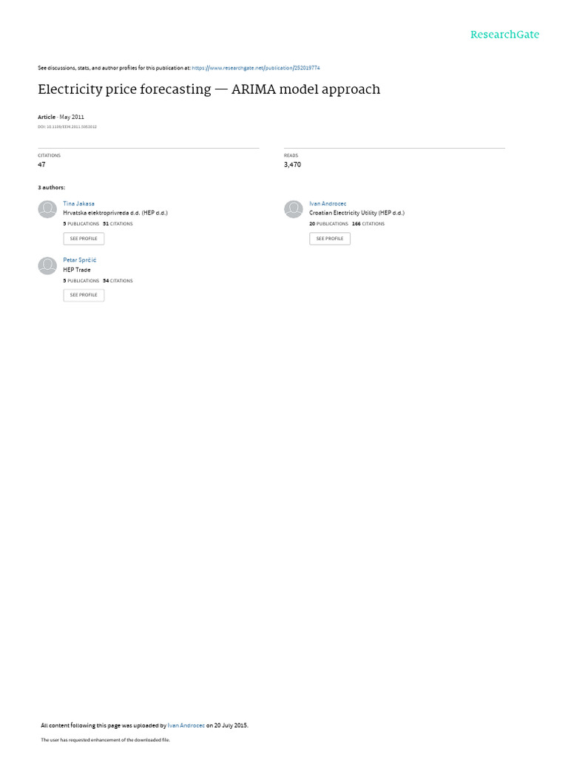Click Ivan Androcec's 166 citations stat

368,224
